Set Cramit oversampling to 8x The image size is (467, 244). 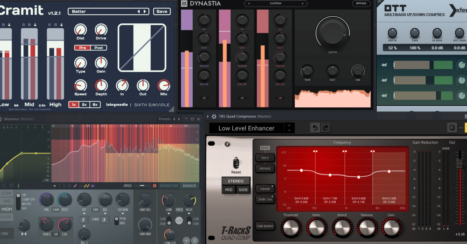(95, 105)
